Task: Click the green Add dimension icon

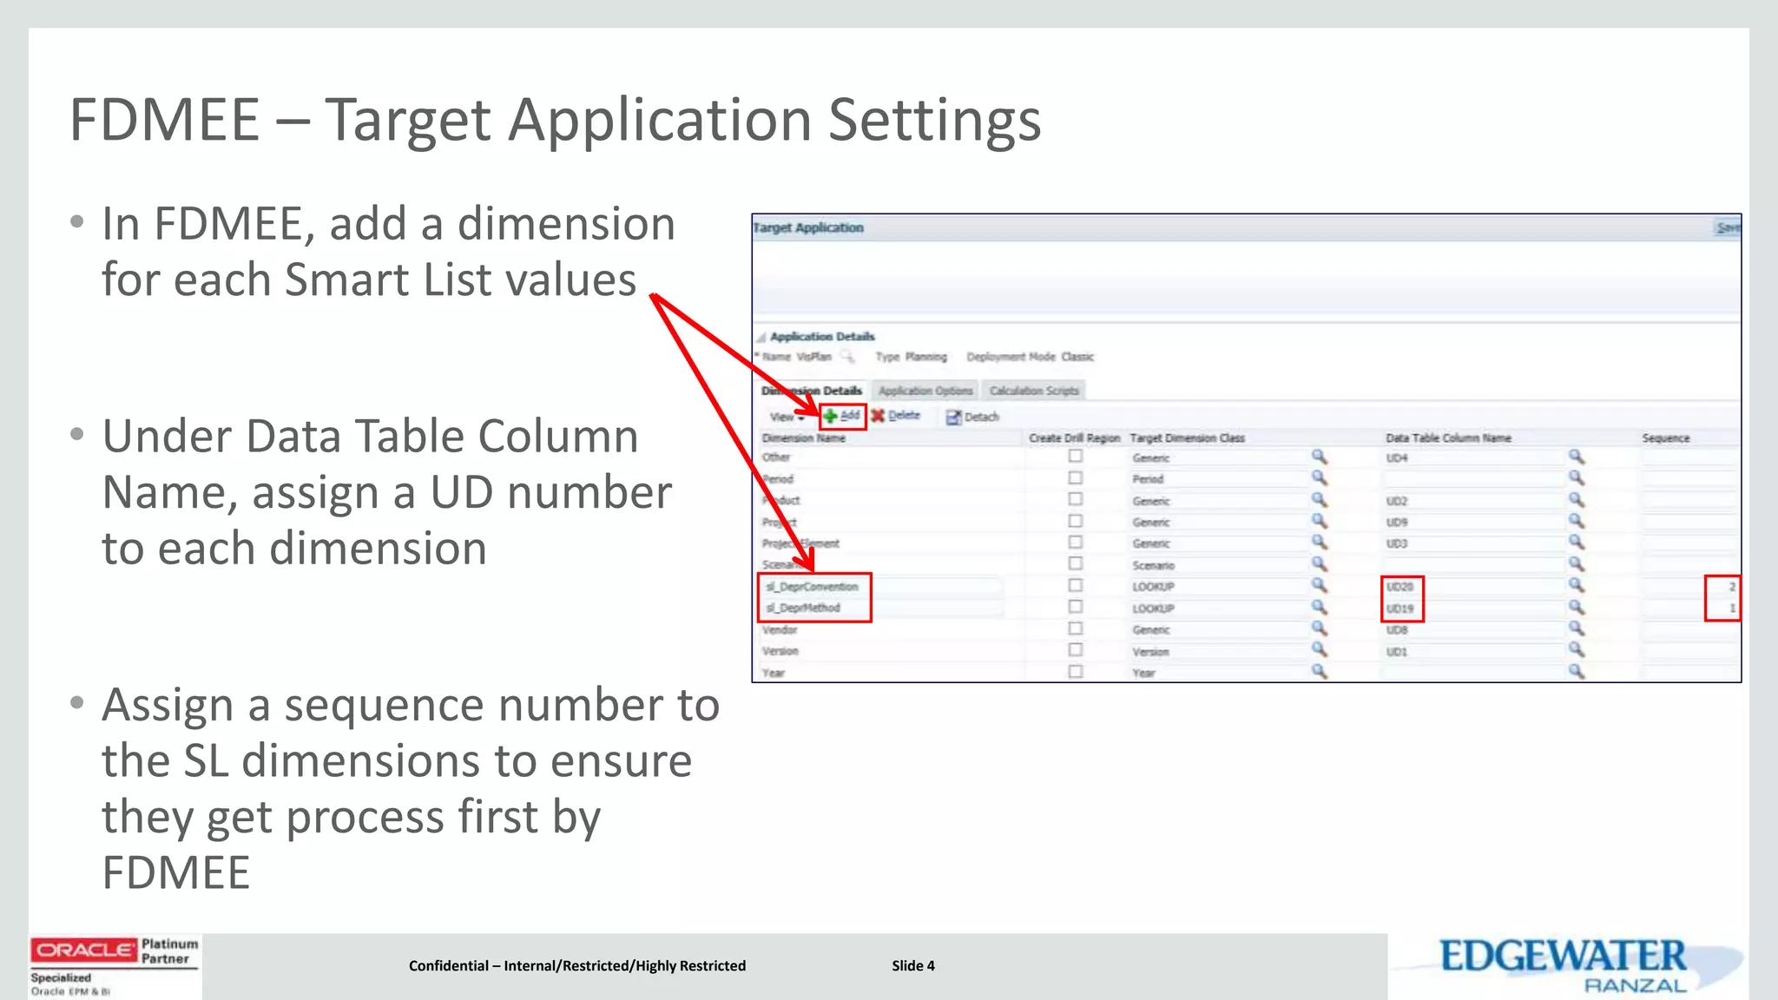Action: tap(831, 417)
